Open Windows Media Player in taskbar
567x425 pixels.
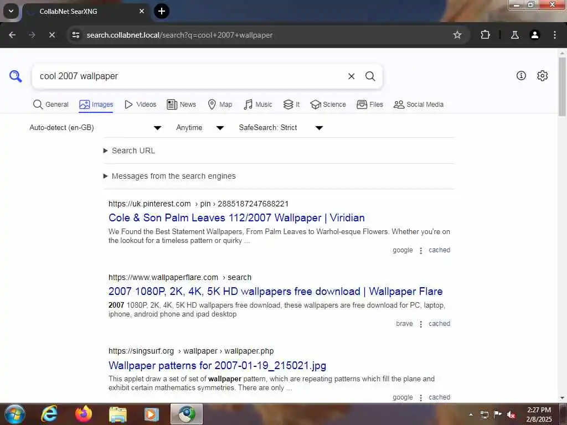[x=152, y=414]
